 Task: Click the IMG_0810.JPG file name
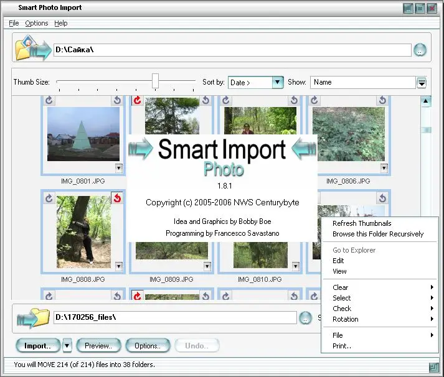(x=260, y=279)
